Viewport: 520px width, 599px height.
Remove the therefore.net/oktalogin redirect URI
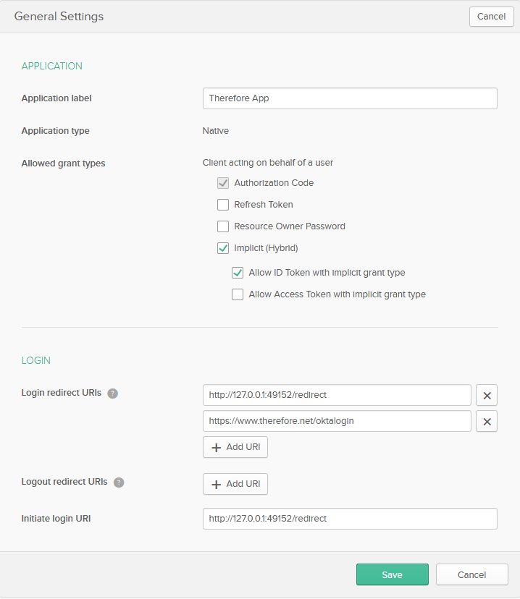pos(486,421)
